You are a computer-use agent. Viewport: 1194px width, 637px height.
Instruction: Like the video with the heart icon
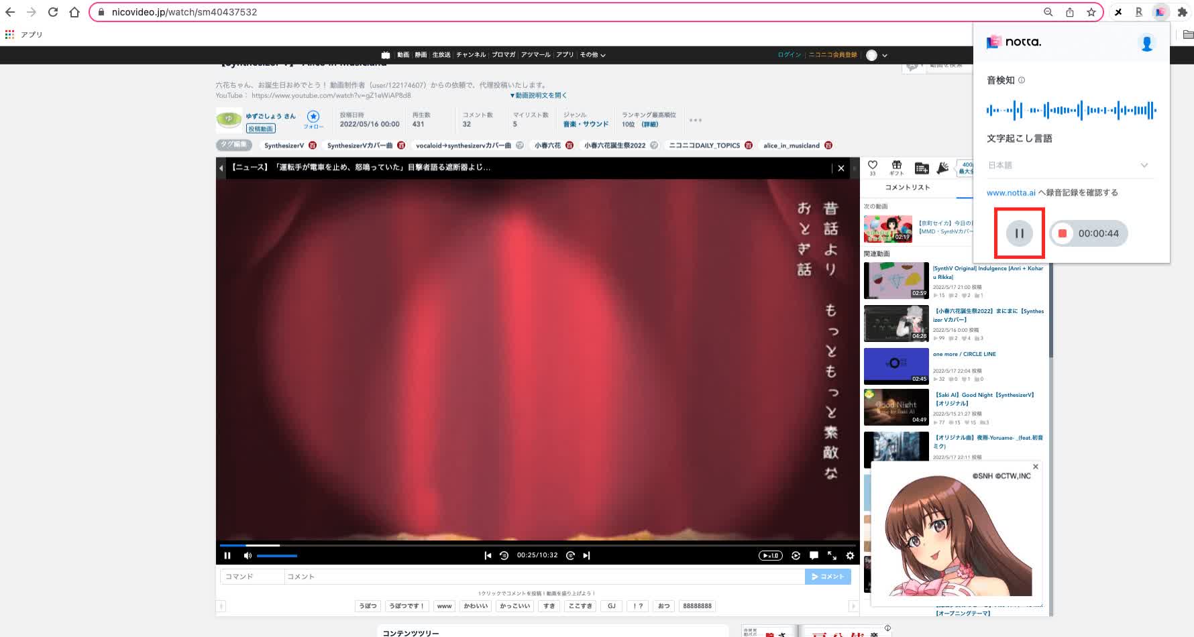pos(873,167)
